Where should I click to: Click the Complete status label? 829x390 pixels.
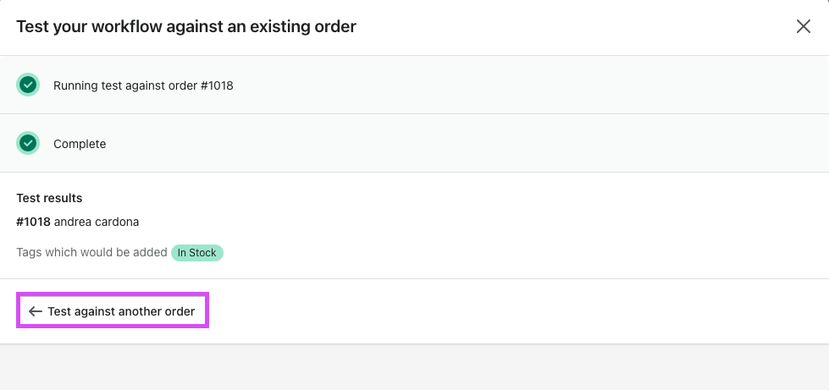[80, 144]
